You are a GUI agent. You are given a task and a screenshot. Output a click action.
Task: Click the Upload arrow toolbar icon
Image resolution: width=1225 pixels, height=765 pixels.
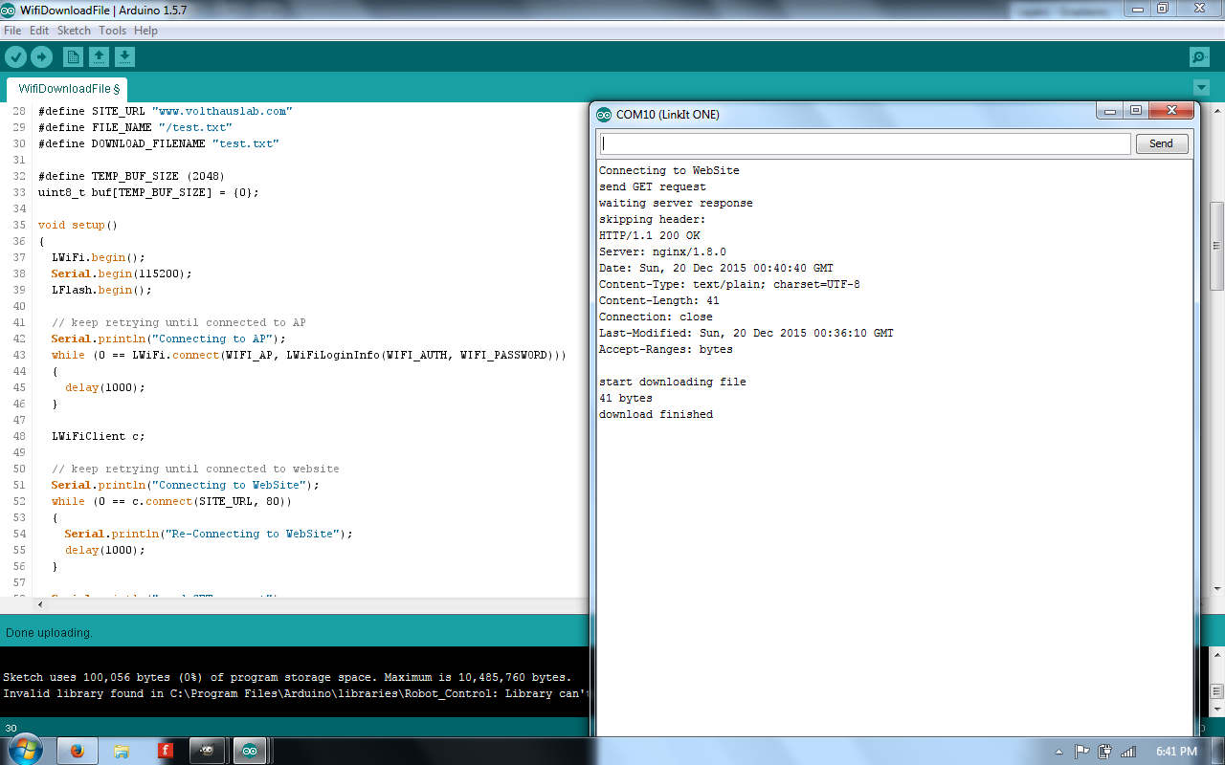click(x=41, y=57)
